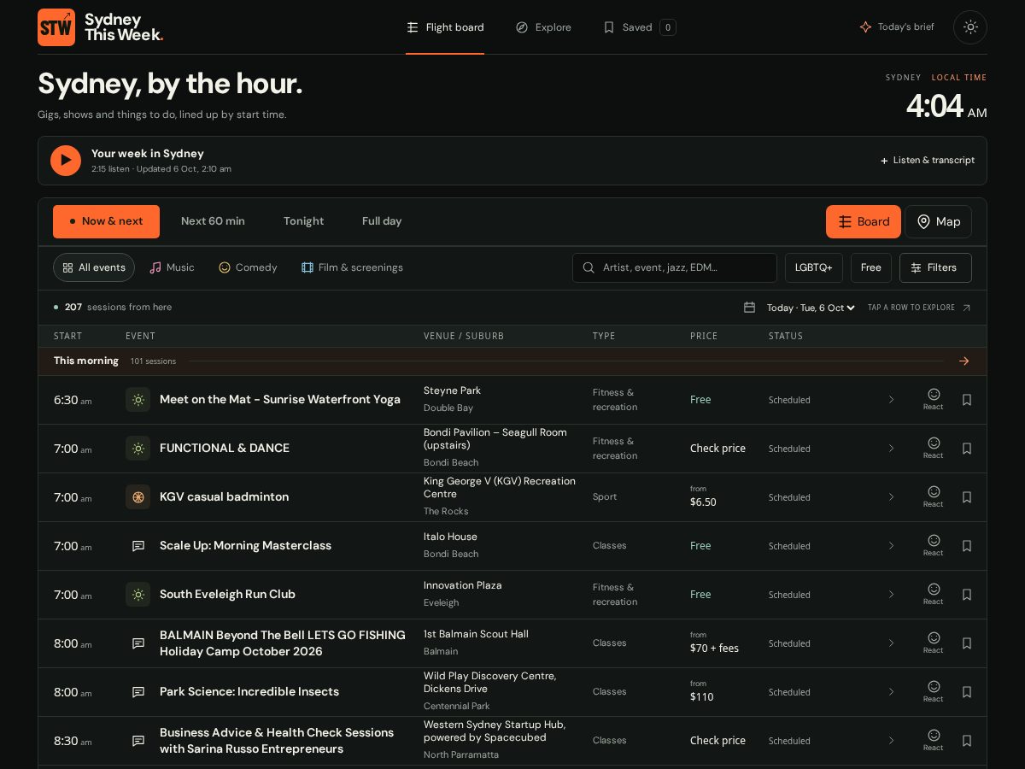The width and height of the screenshot is (1025, 769).
Task: Save the Park Science: Incredible Insects event
Action: [967, 692]
